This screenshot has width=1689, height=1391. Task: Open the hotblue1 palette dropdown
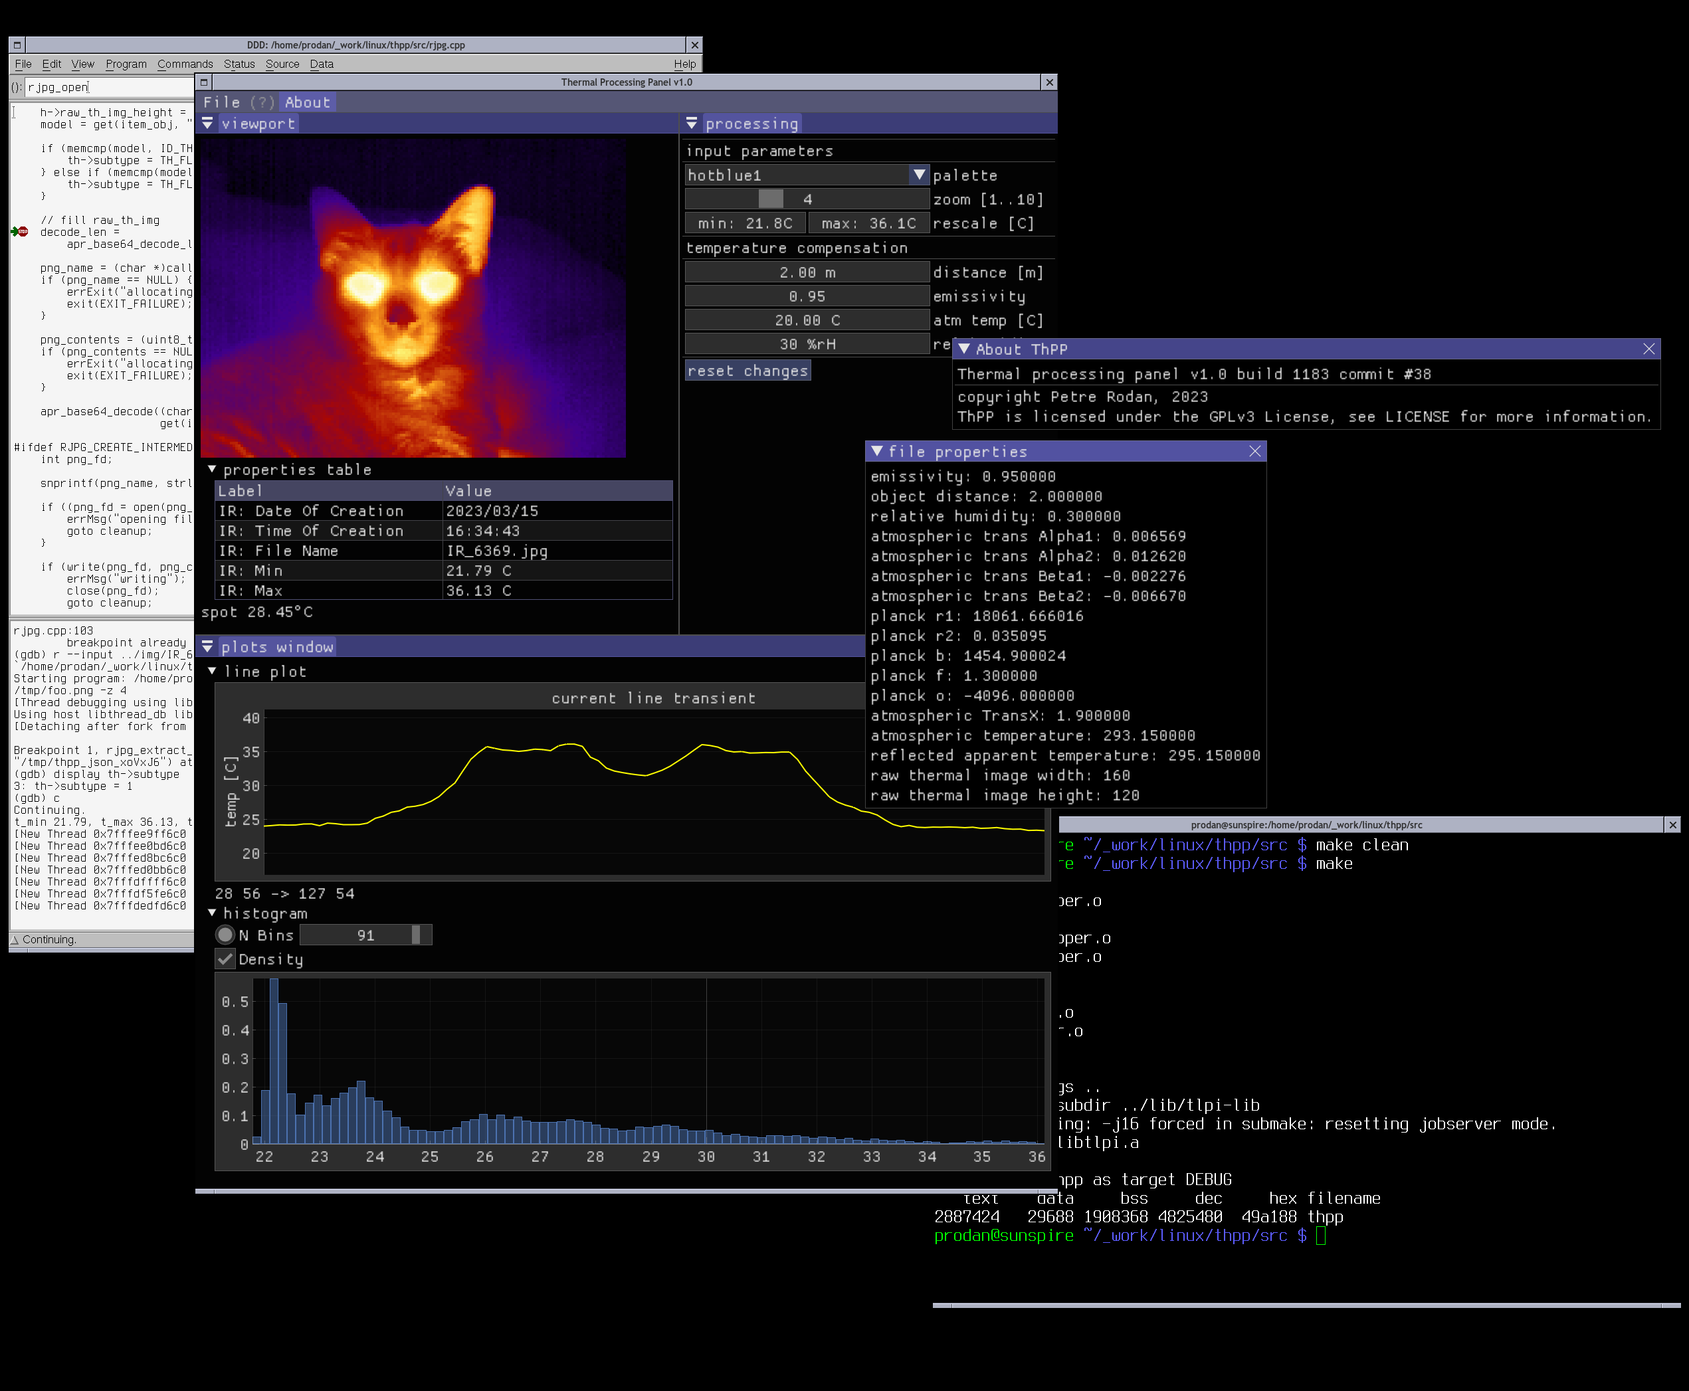[919, 175]
